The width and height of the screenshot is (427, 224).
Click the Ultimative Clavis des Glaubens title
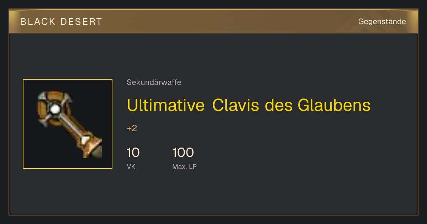tap(248, 105)
